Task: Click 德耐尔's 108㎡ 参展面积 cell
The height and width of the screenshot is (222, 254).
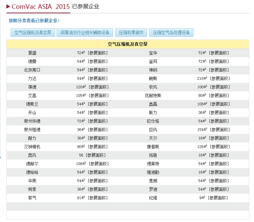Action: pyautogui.click(x=92, y=164)
